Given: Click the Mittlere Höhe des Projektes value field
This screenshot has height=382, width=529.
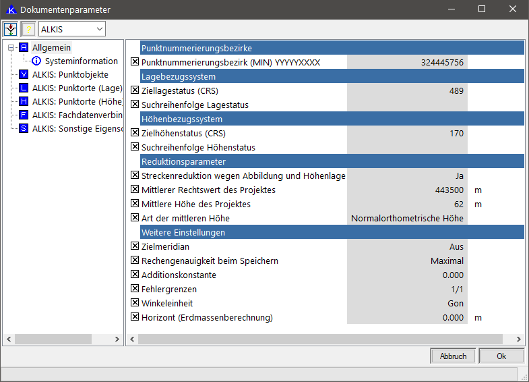Looking at the screenshot, I should [407, 204].
